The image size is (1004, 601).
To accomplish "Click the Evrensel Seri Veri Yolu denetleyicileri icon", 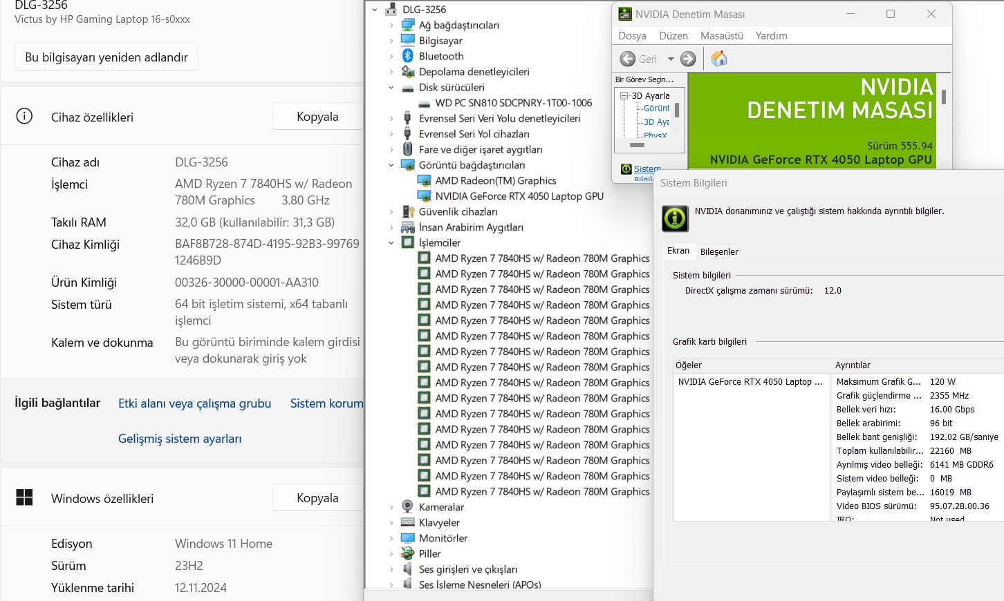I will point(408,118).
